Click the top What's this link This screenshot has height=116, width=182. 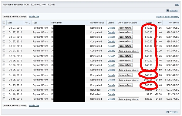[34, 16]
